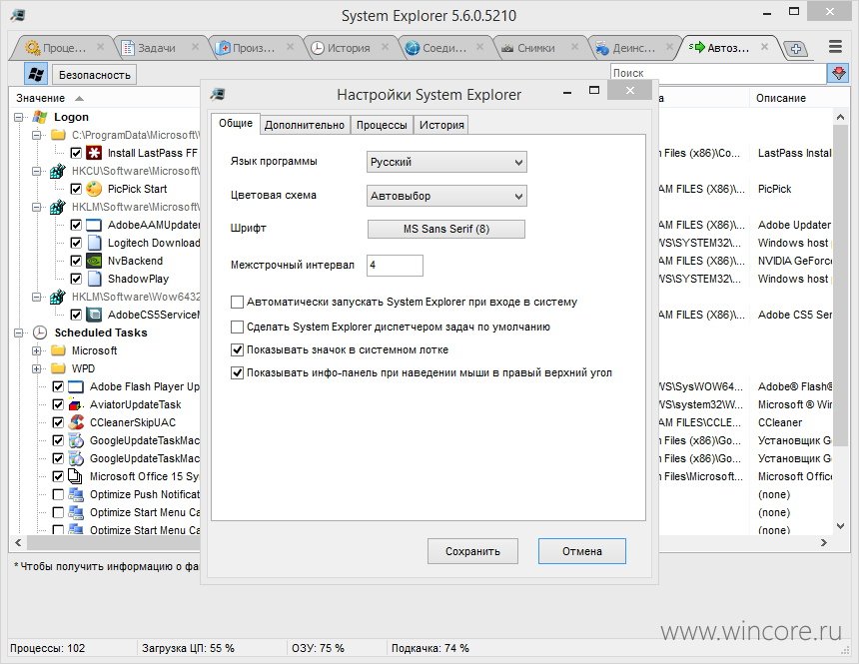Click the AdobeAAMUpdater window icon
859x664 pixels.
94,225
